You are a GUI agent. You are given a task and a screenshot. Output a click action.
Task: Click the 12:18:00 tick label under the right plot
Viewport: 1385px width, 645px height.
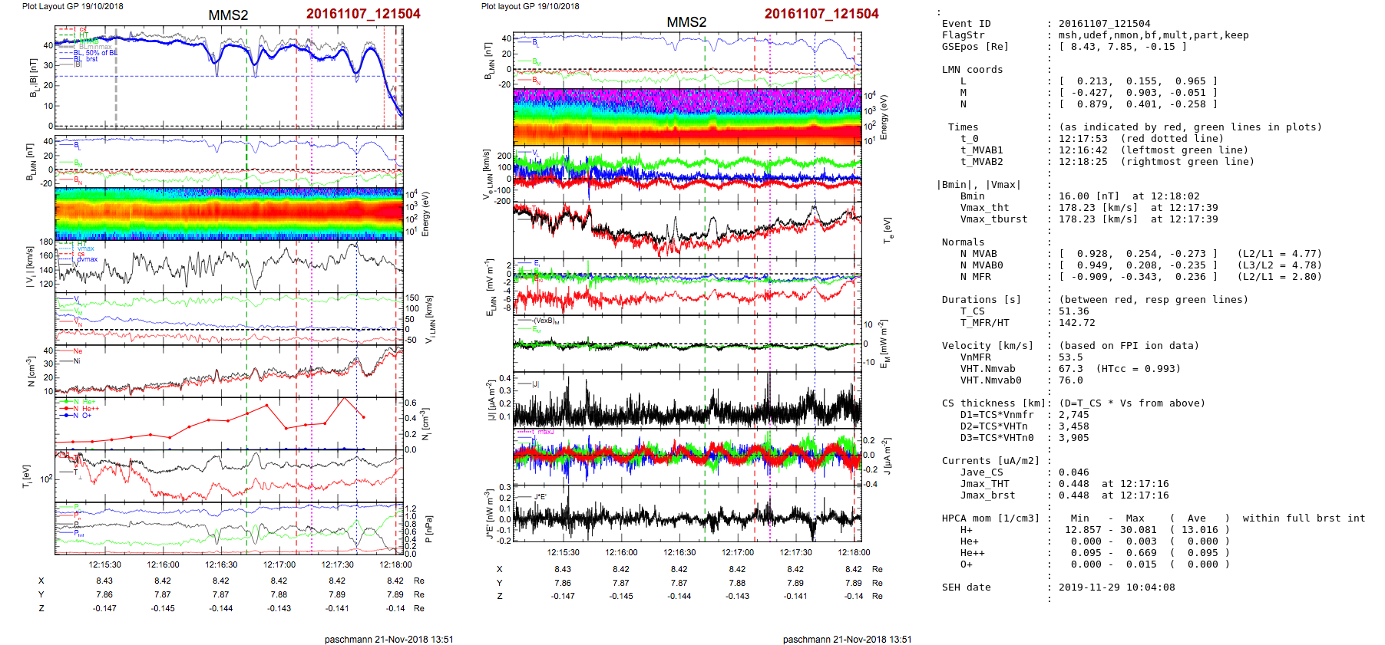click(854, 552)
